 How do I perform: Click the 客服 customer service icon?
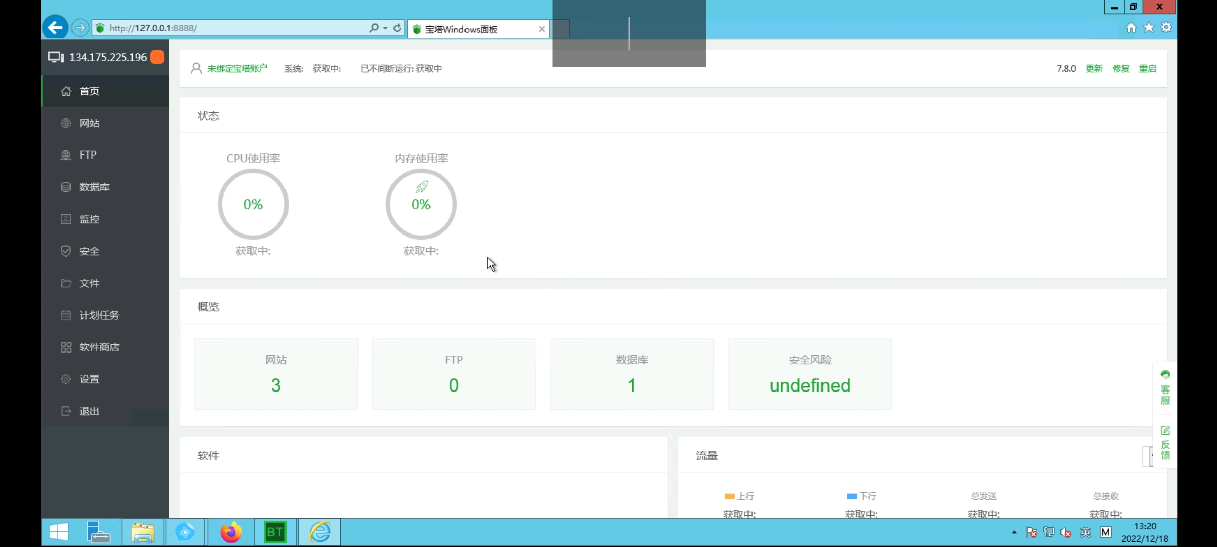tap(1165, 374)
